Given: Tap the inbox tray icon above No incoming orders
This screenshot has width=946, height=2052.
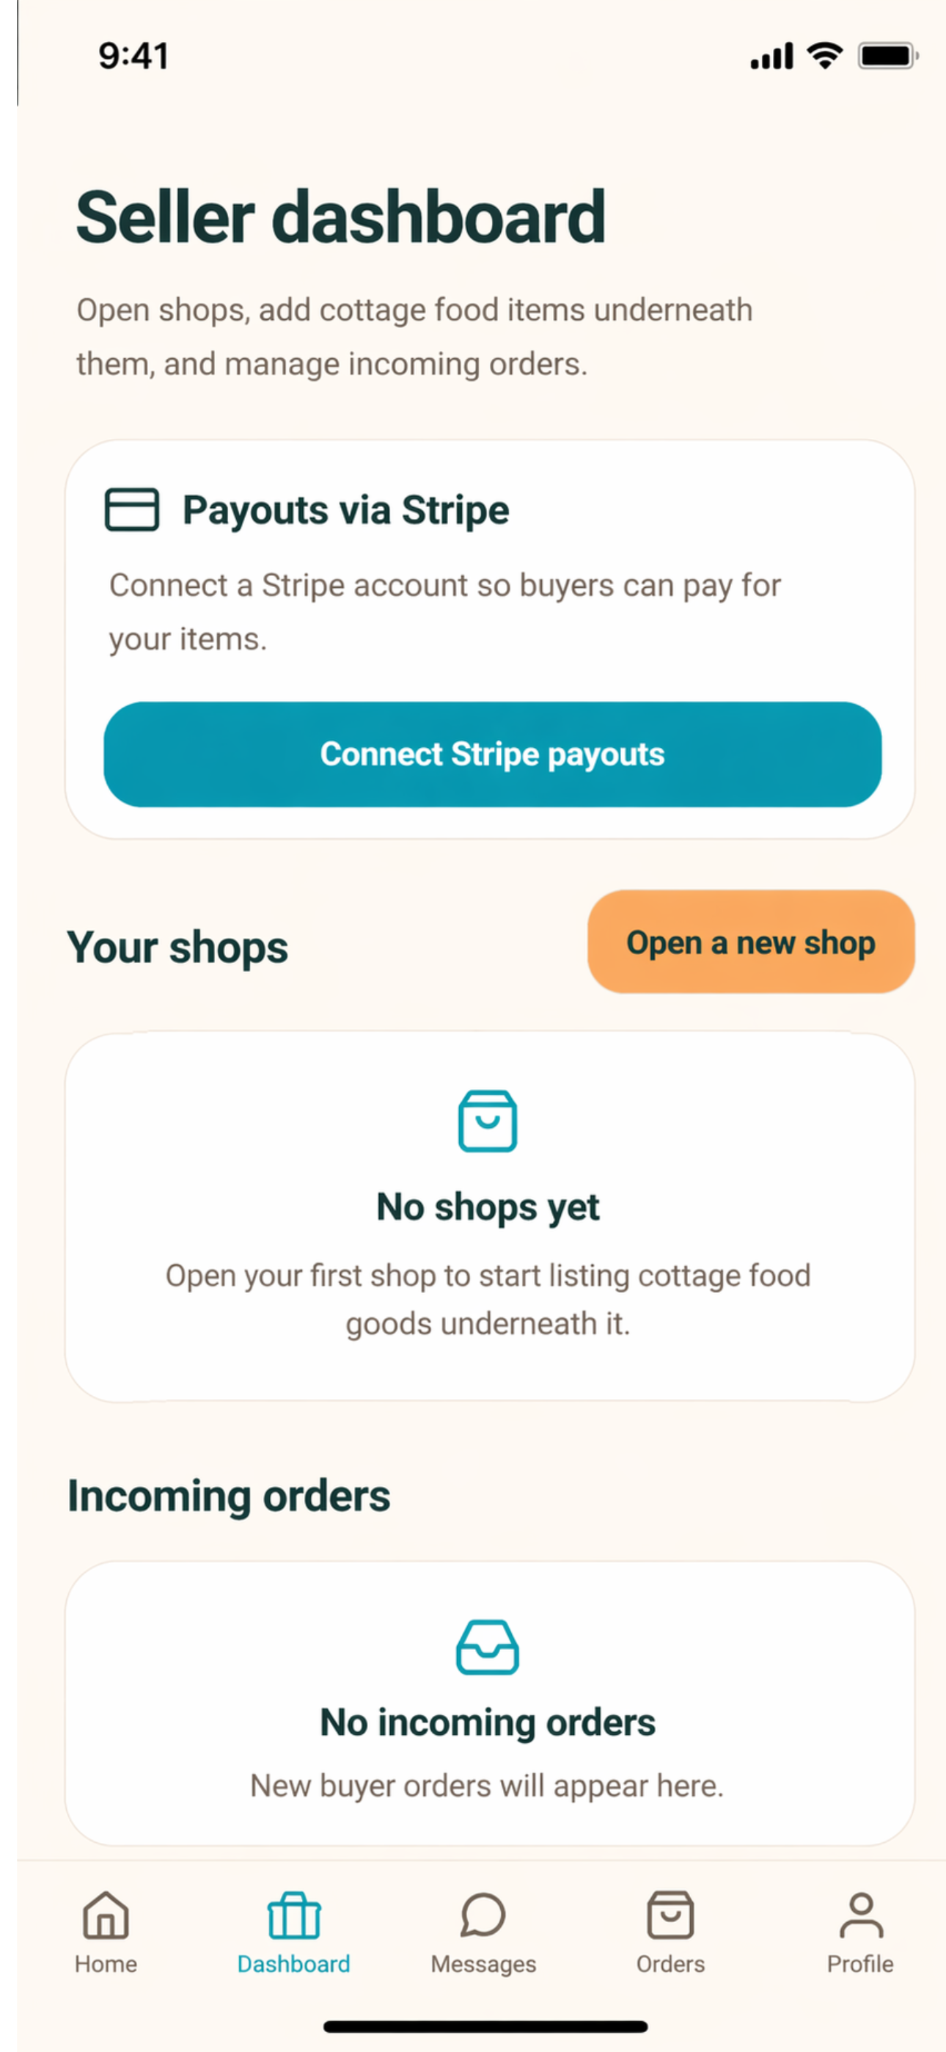Looking at the screenshot, I should pos(488,1647).
